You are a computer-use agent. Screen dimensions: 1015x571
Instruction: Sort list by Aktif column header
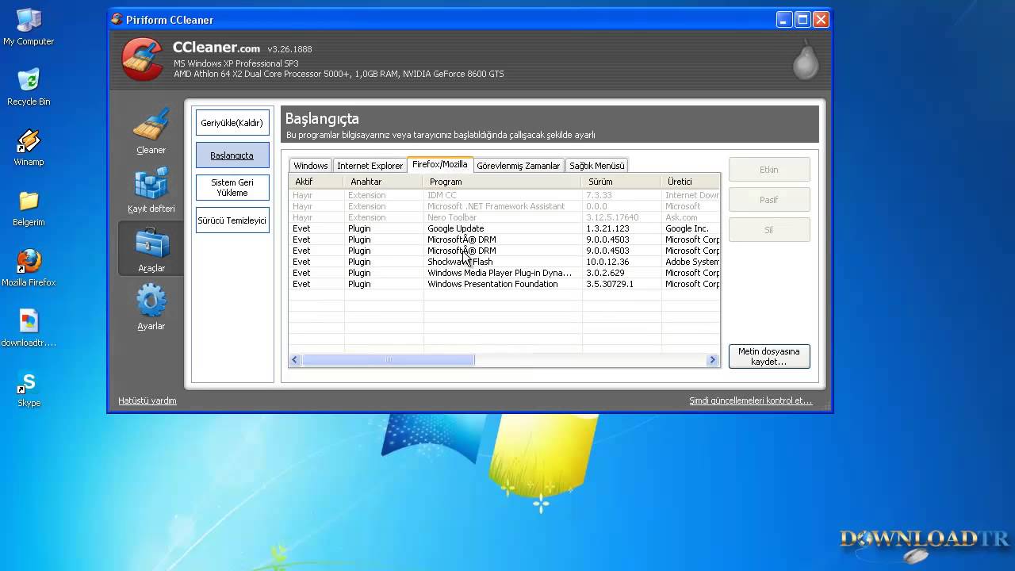click(316, 182)
